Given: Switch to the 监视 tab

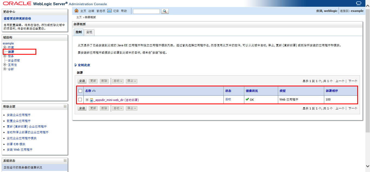Looking at the screenshot, I should coord(89,32).
